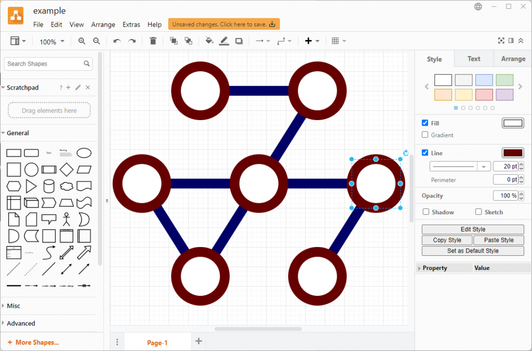Add a new scratchpad entry
The image size is (532, 351).
click(x=68, y=87)
